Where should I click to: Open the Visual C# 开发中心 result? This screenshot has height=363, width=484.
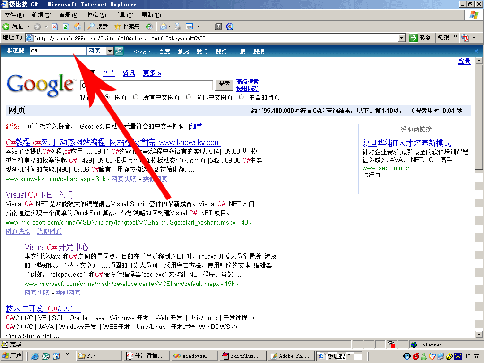(x=57, y=247)
